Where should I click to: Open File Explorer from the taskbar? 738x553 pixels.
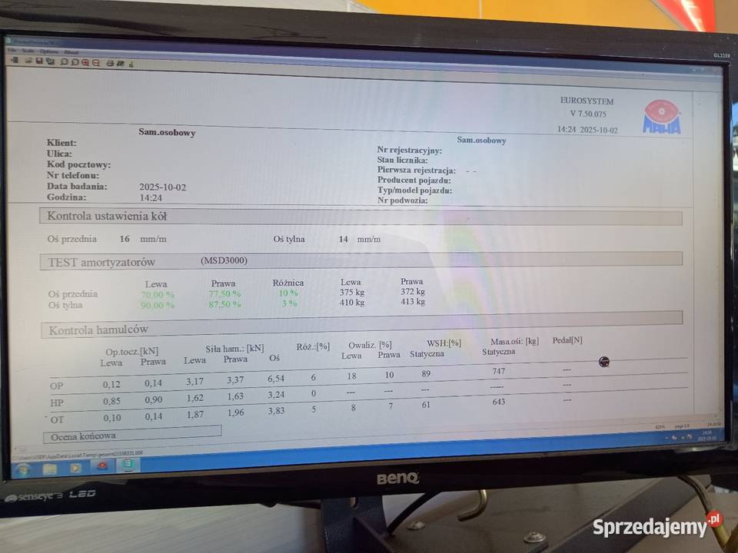50,469
